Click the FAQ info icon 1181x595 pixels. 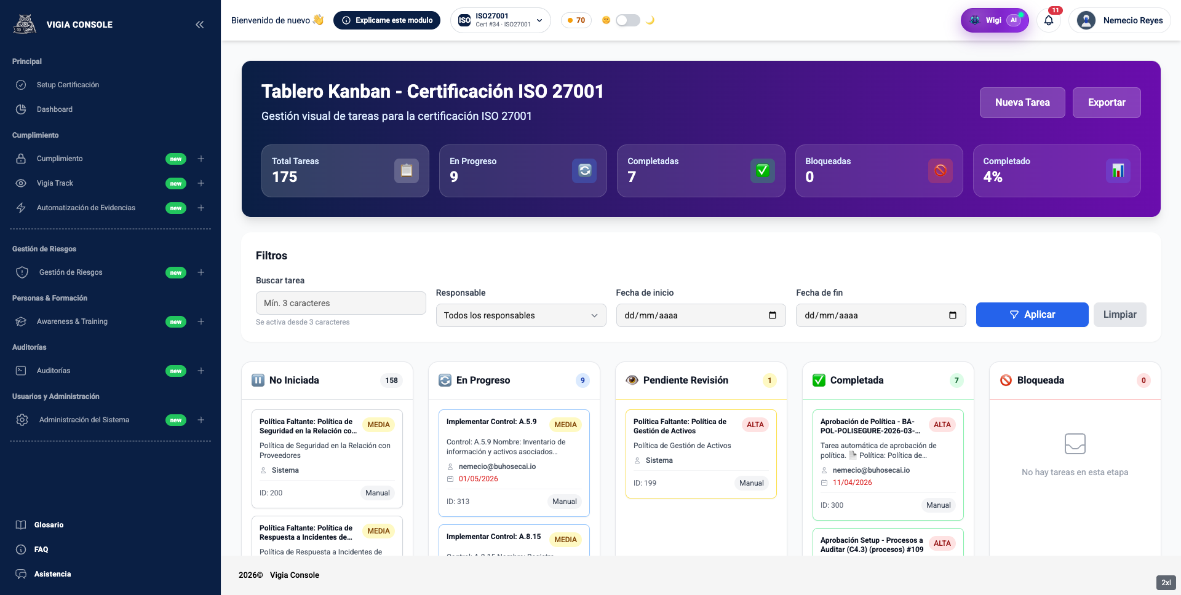21,550
